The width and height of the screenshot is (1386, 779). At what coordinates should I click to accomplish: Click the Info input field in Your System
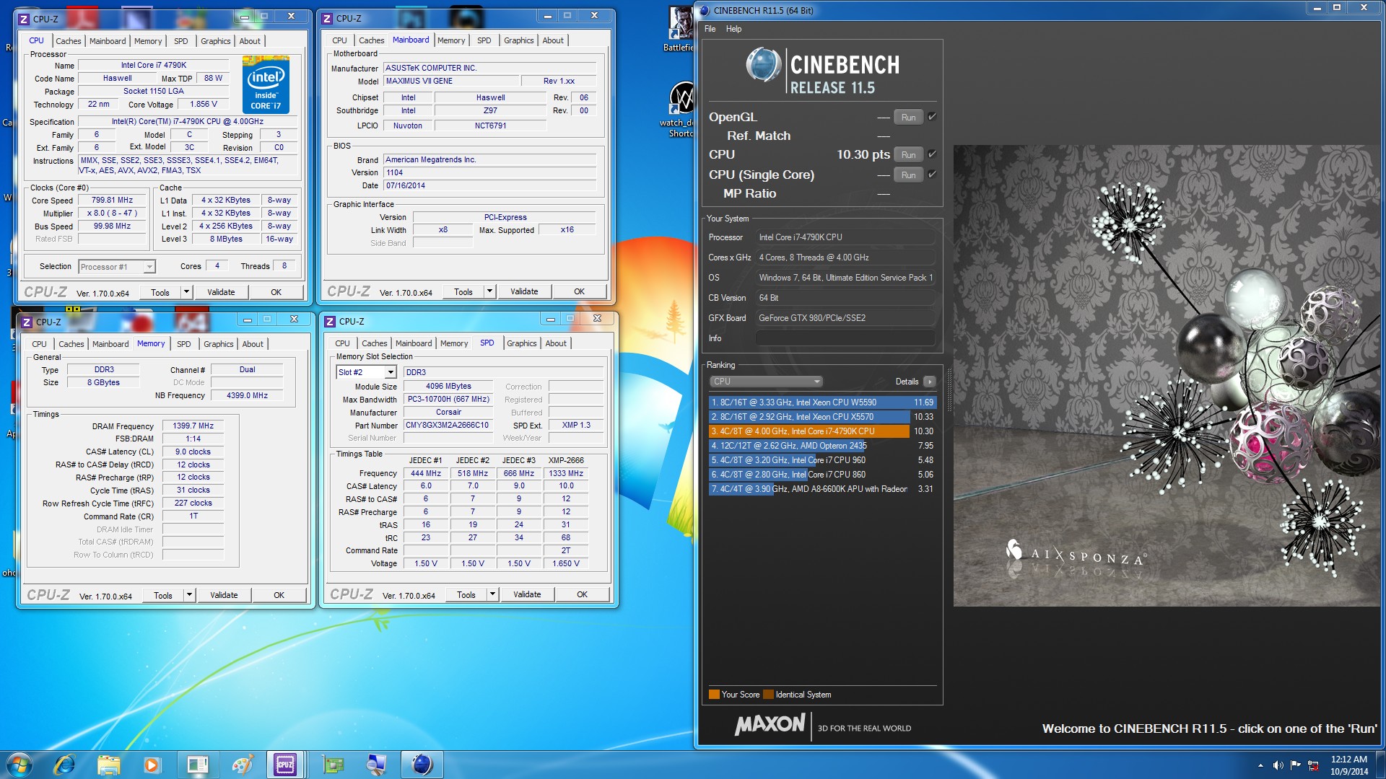point(845,338)
